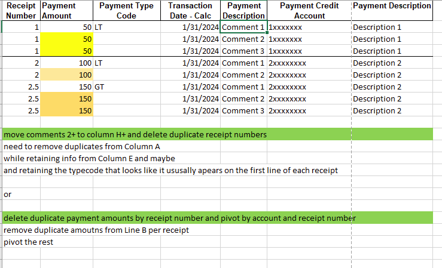Select the far-right Payment Description header cell
Screen dimensions: 442x268
coord(392,11)
